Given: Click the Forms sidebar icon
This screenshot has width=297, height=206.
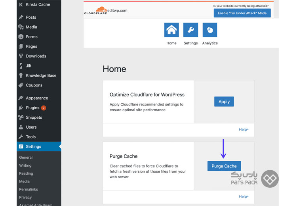Looking at the screenshot, I should [x=21, y=37].
